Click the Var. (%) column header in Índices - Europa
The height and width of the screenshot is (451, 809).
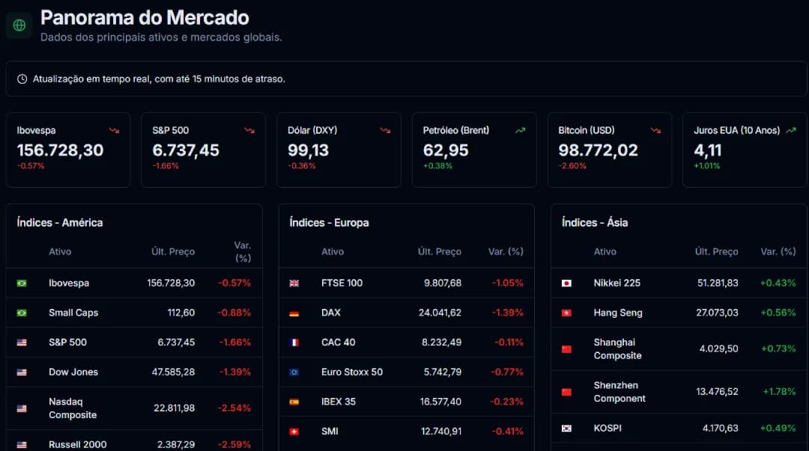point(506,251)
